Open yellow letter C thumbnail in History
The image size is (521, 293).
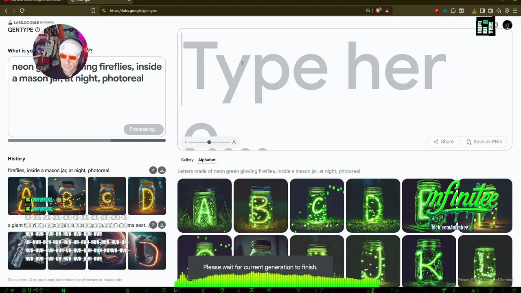point(107,196)
